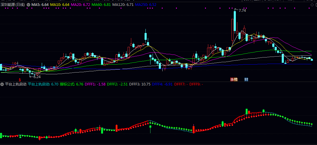
Task: Click the 深圳能源(日线) chart title
Action: coord(13,5)
